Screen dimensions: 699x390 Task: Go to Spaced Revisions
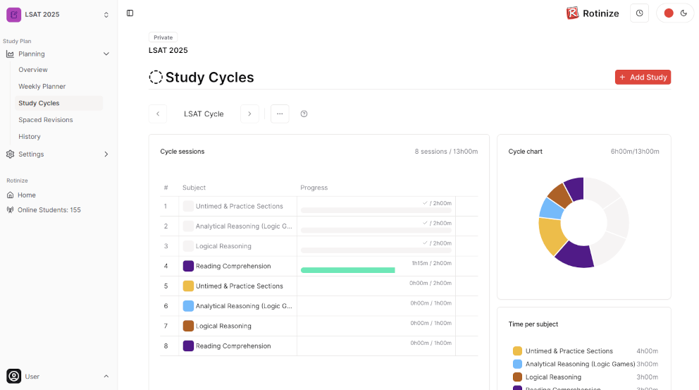coord(46,120)
